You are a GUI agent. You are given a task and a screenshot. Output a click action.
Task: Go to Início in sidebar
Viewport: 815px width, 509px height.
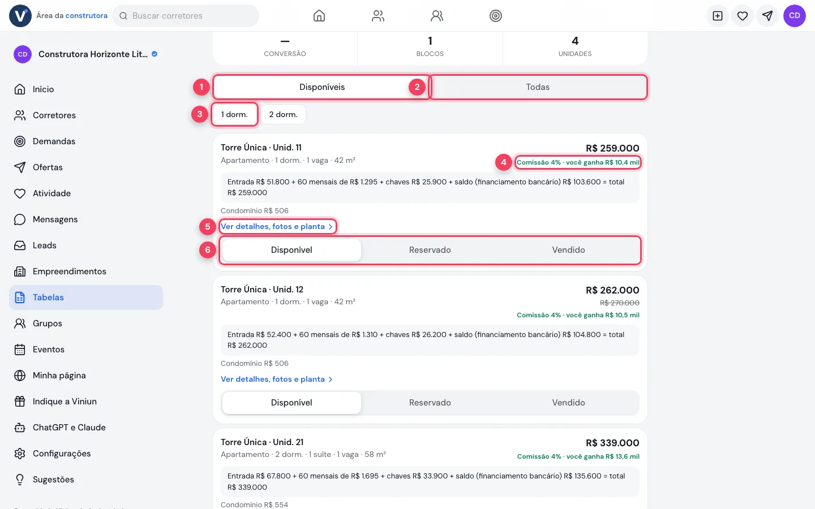pos(86,89)
